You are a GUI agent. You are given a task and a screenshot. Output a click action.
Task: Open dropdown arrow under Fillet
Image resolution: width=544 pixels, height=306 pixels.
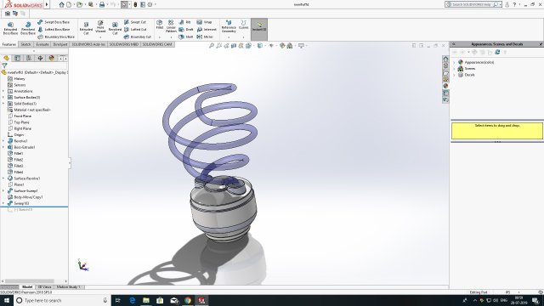160,37
